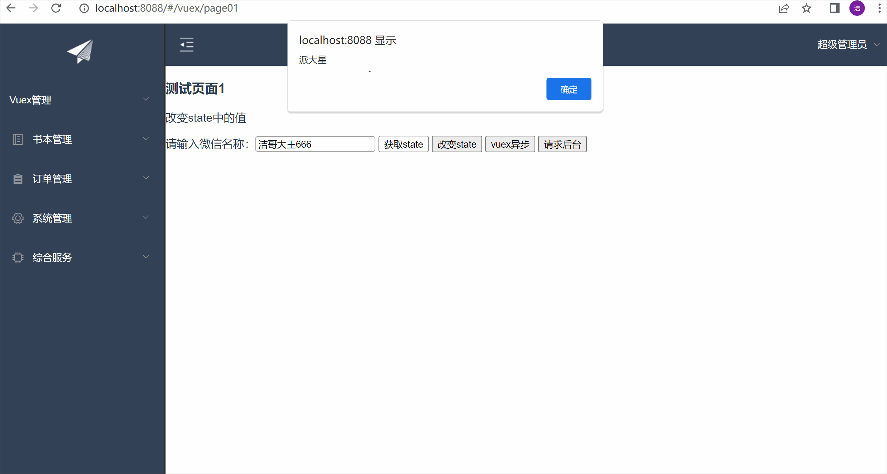The width and height of the screenshot is (887, 474).
Task: Open the purple user profile avatar
Action: [857, 8]
